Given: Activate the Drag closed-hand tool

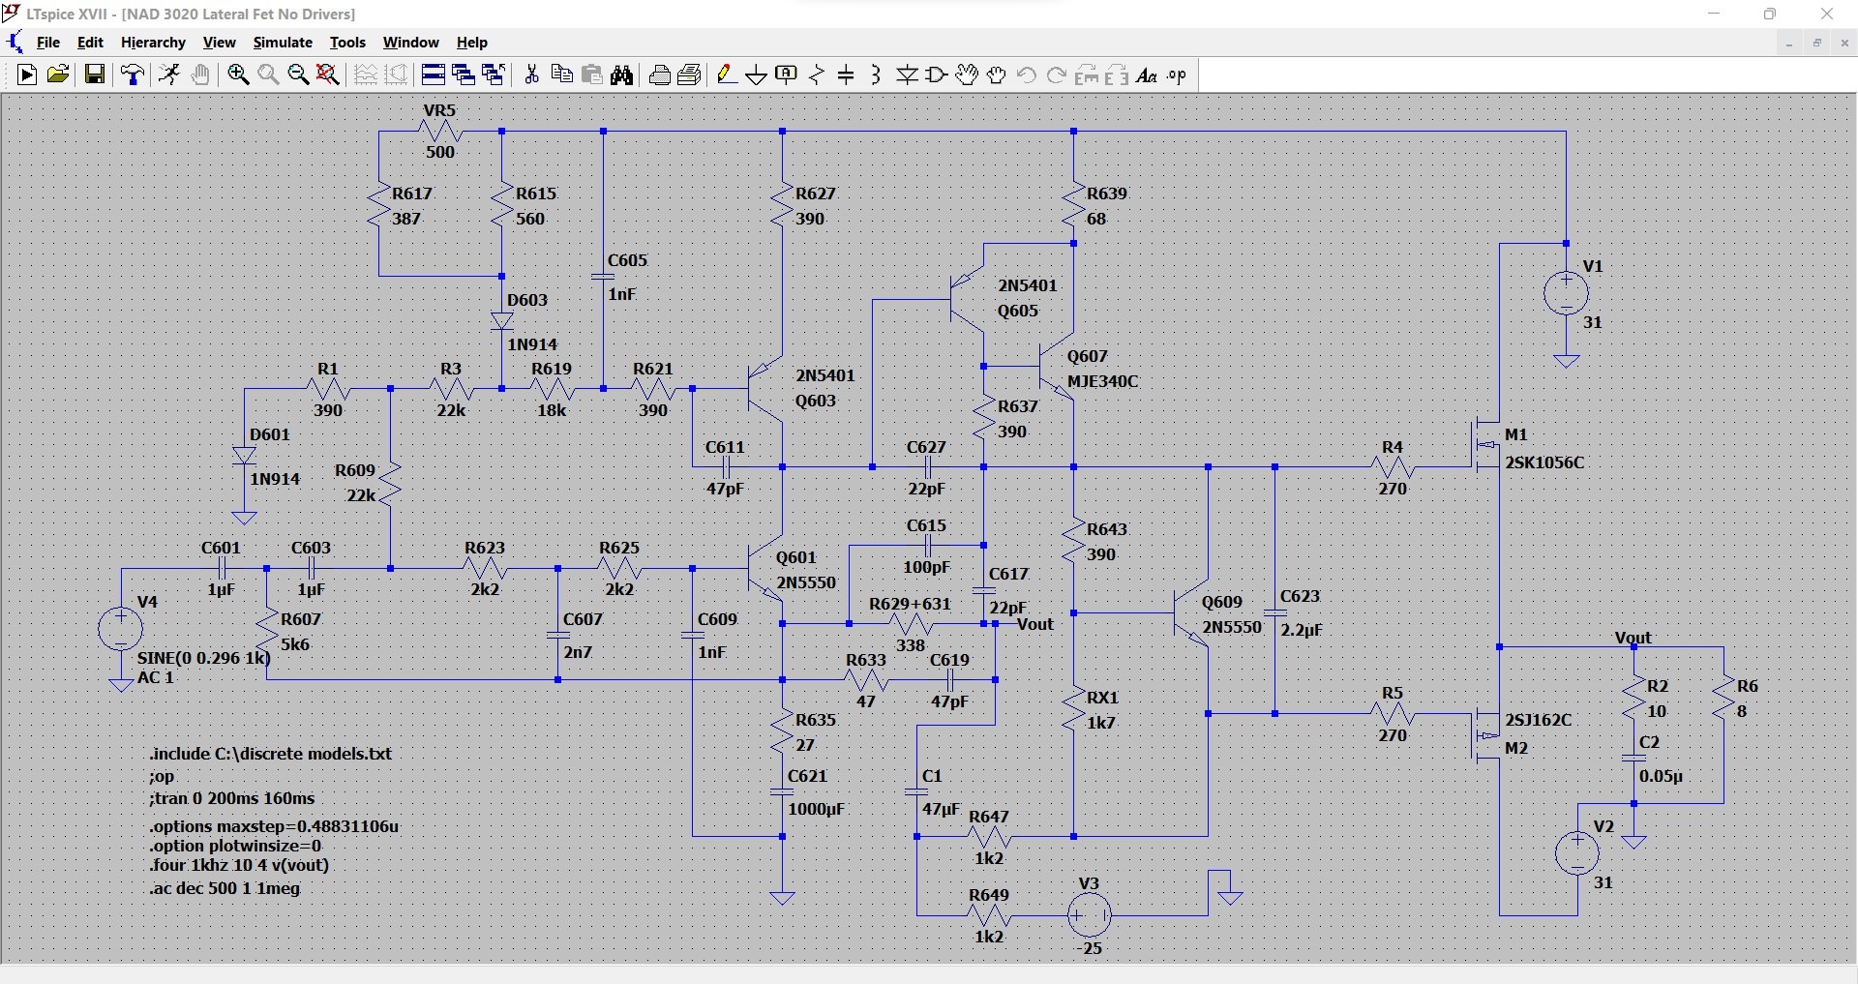Looking at the screenshot, I should (997, 75).
